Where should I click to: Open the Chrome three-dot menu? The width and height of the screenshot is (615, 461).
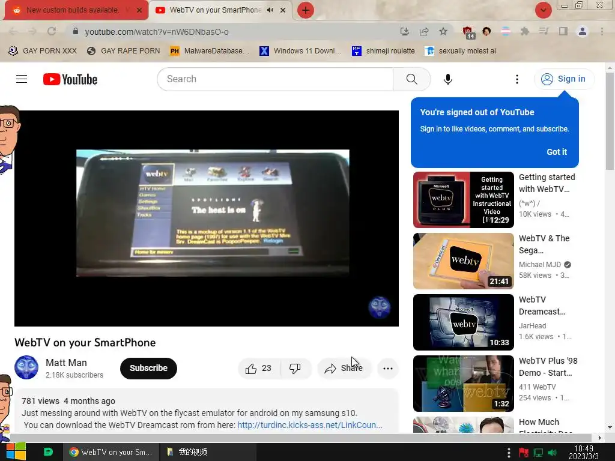click(x=602, y=31)
